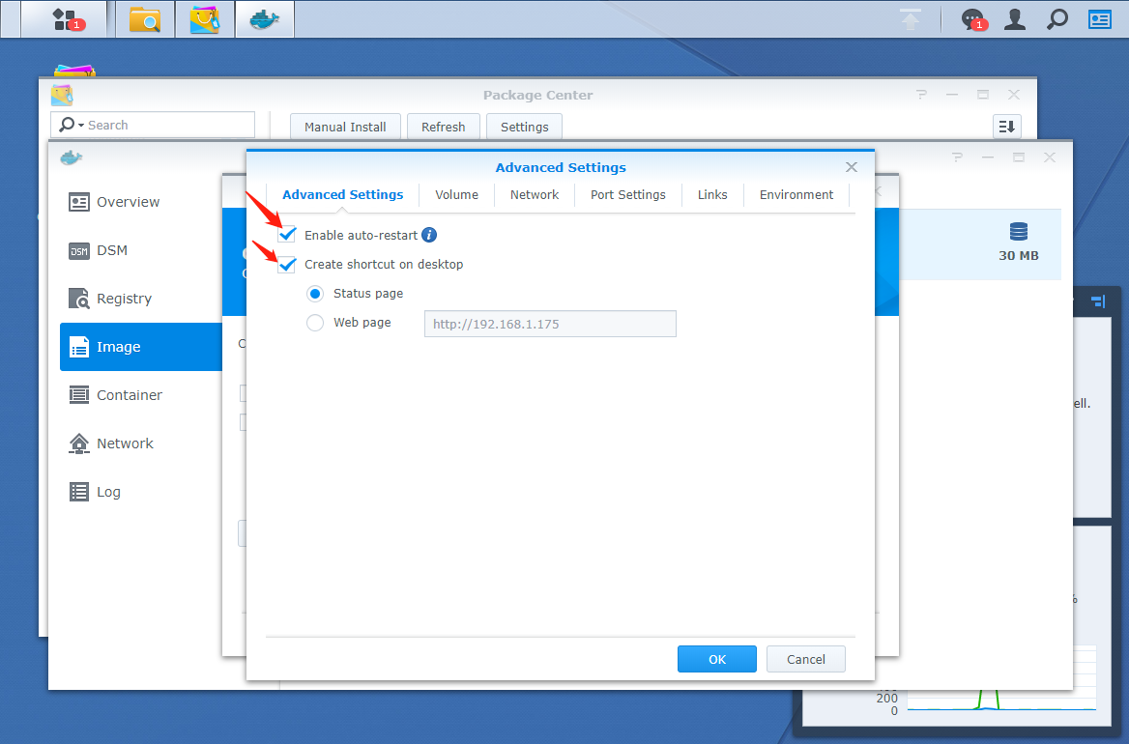
Task: Switch to the Links tab
Action: click(x=712, y=194)
